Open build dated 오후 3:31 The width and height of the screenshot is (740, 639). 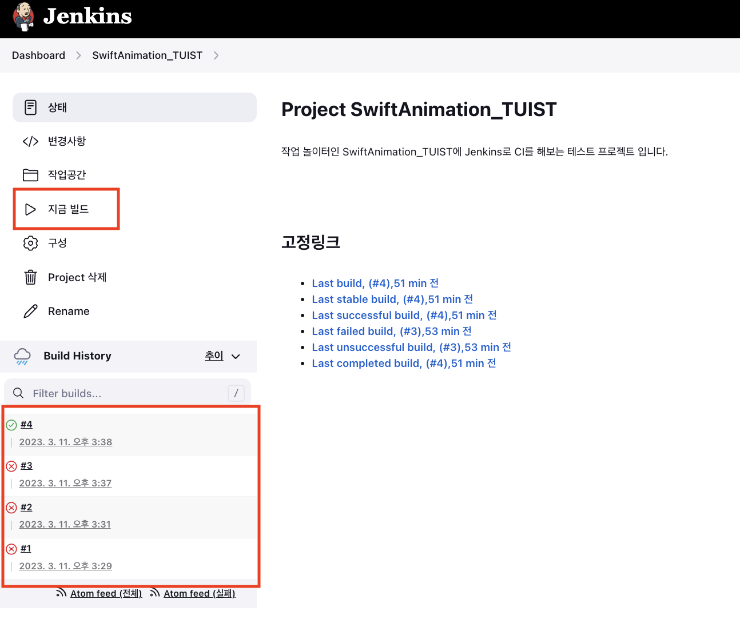click(x=65, y=524)
